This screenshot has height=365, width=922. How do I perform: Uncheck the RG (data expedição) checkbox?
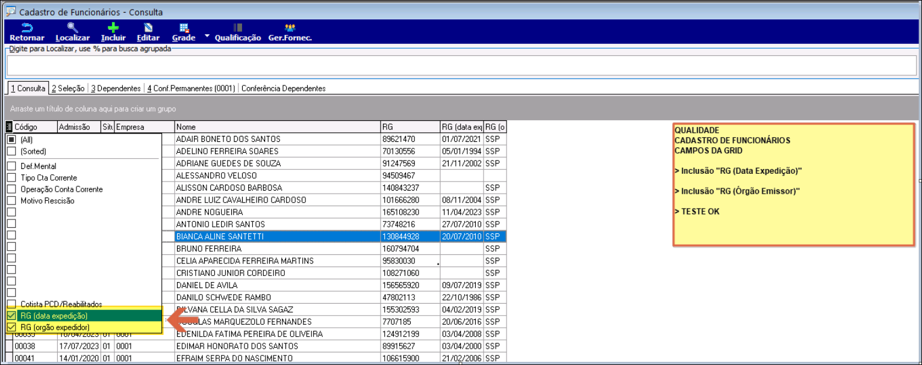point(11,316)
